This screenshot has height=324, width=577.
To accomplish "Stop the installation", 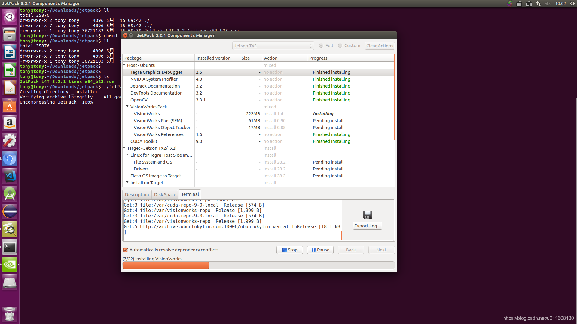I will point(289,250).
